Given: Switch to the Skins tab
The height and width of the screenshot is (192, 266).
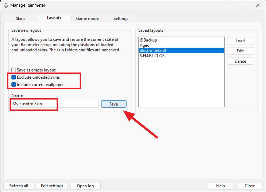Looking at the screenshot, I should (x=21, y=18).
